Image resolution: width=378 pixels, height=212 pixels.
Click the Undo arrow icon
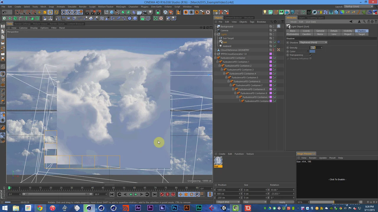click(x=4, y=12)
